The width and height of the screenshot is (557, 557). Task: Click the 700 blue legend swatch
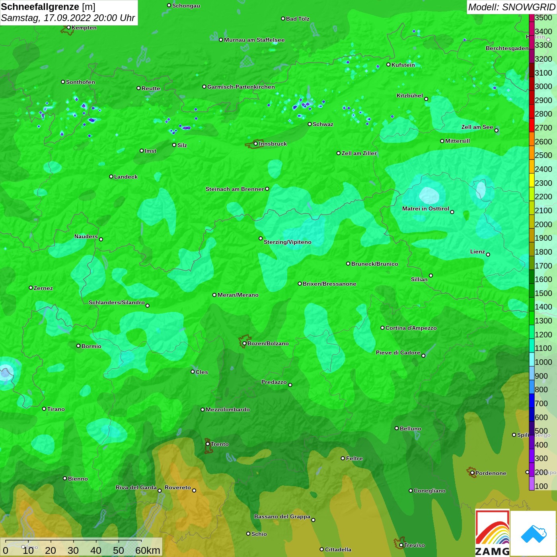(532, 401)
